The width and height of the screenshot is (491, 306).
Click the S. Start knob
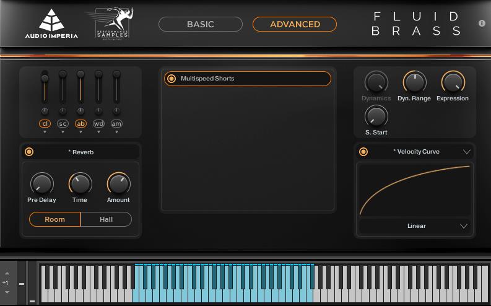pyautogui.click(x=376, y=116)
